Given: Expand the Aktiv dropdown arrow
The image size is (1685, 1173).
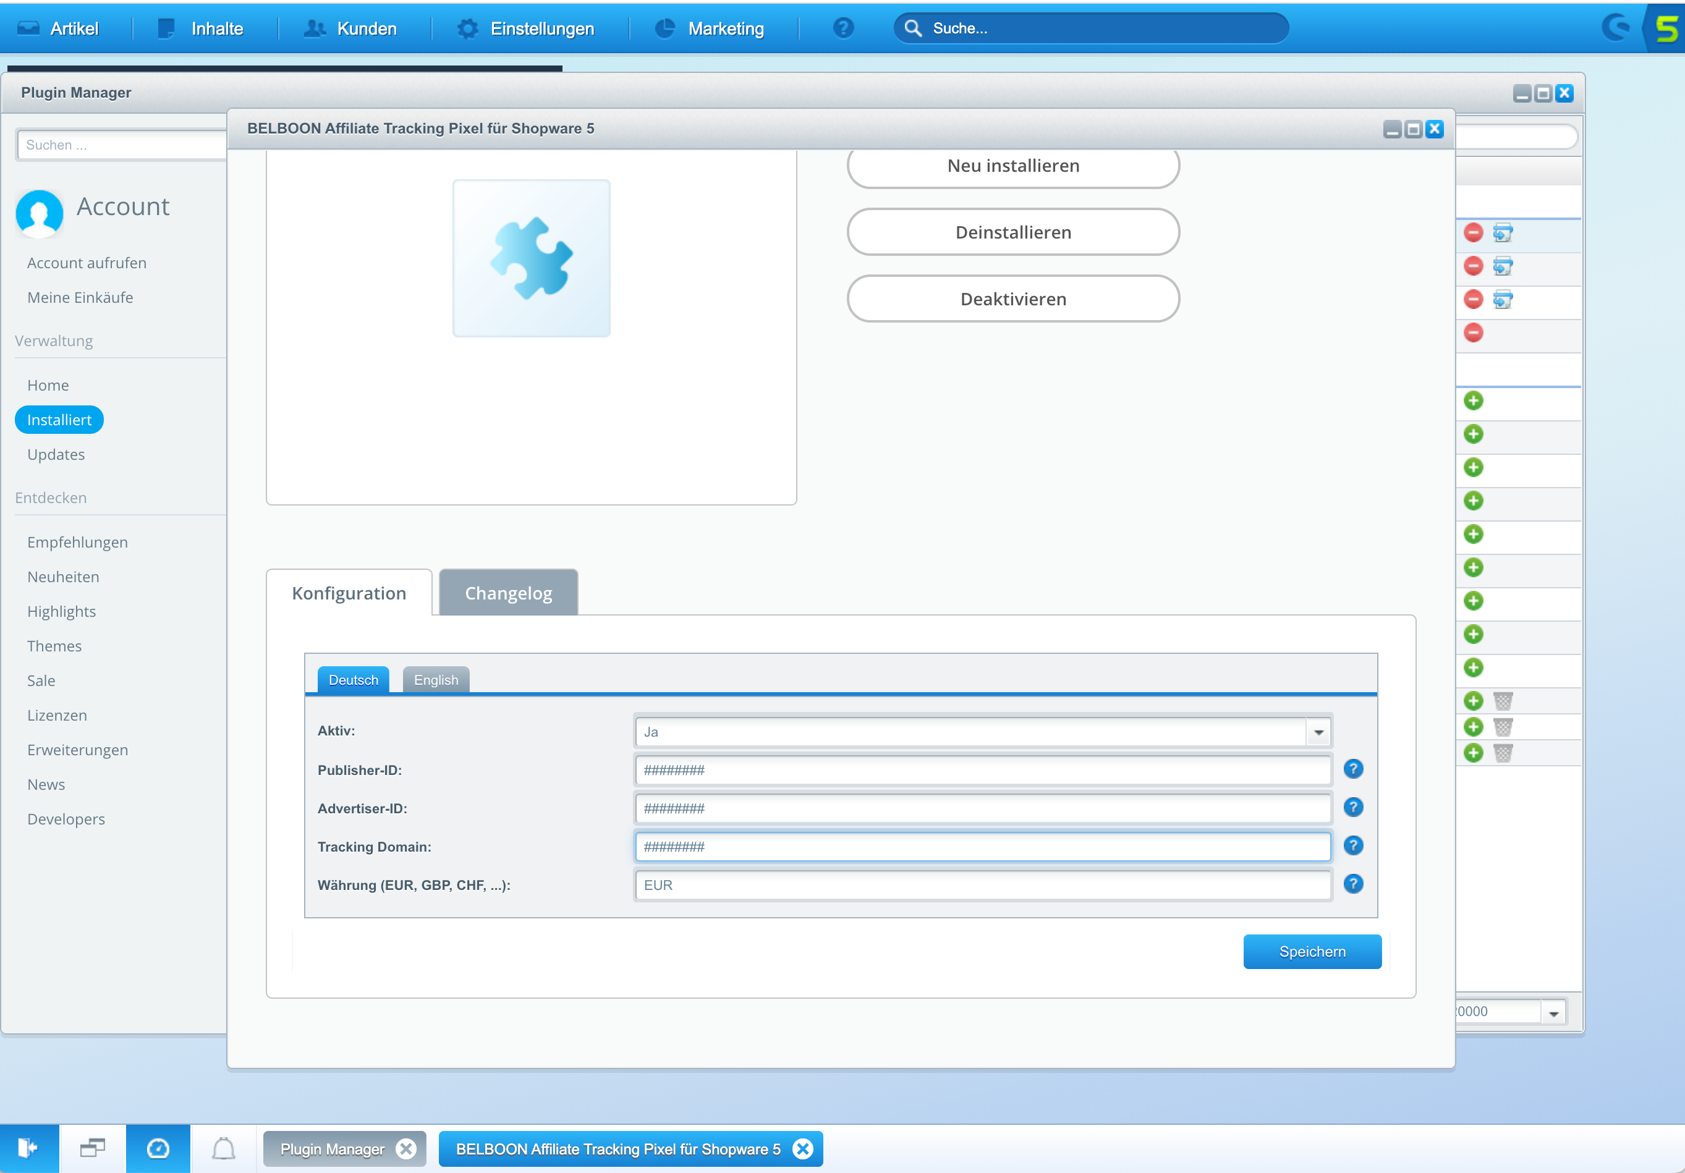Looking at the screenshot, I should click(1318, 731).
